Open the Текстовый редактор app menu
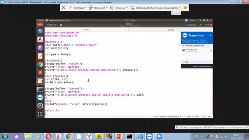The image size is (249, 140). pos(58,21)
